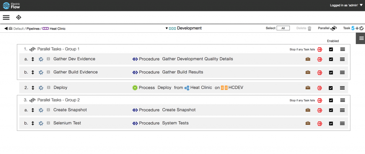Screen dimensions: 365x154
Task: Add a Parallel task group icon
Action: (334, 28)
